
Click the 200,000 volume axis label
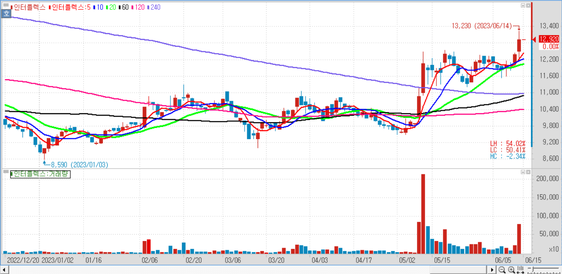tap(547, 179)
